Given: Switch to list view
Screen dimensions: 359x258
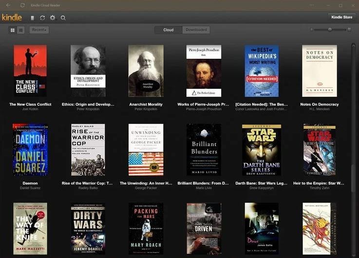Looking at the screenshot, I should (21, 30).
